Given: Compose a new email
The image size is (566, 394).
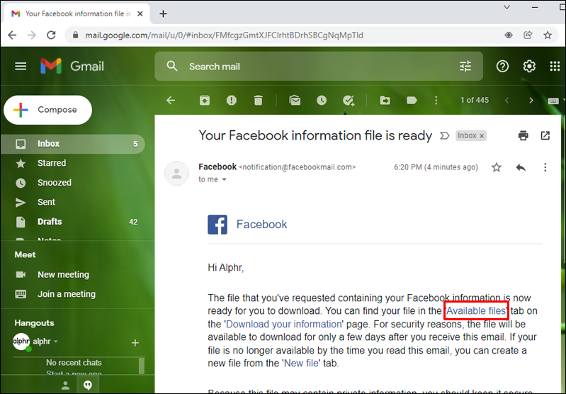Looking at the screenshot, I should [x=47, y=110].
